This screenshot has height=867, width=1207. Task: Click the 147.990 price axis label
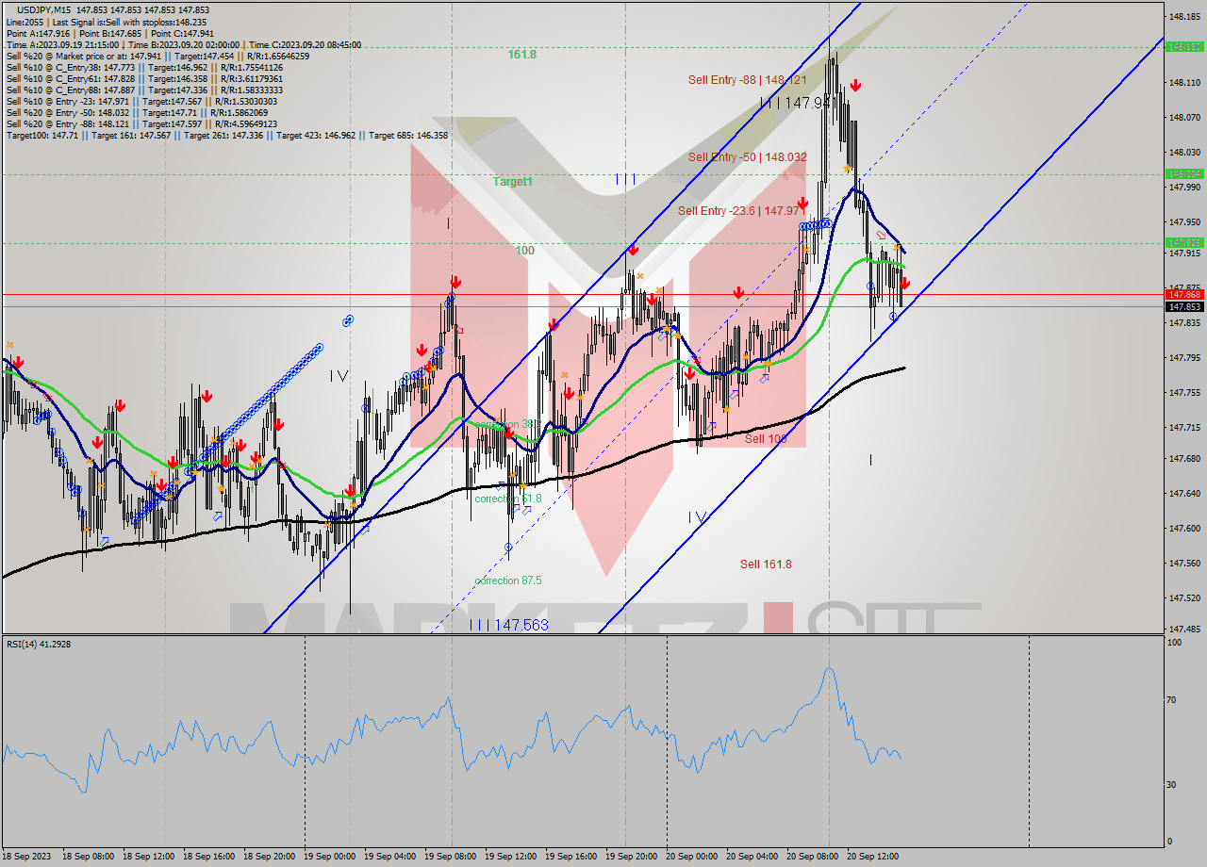[1184, 188]
